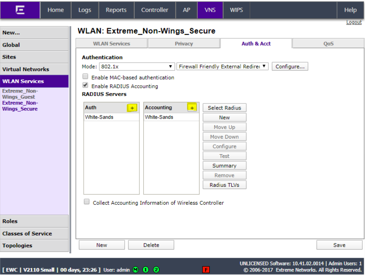Viewport: 365px width, 275px height.
Task: Select White-Sands in the Accounting list
Action: (171, 117)
